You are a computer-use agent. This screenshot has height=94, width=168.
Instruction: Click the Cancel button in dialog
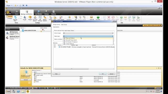pos(111,74)
